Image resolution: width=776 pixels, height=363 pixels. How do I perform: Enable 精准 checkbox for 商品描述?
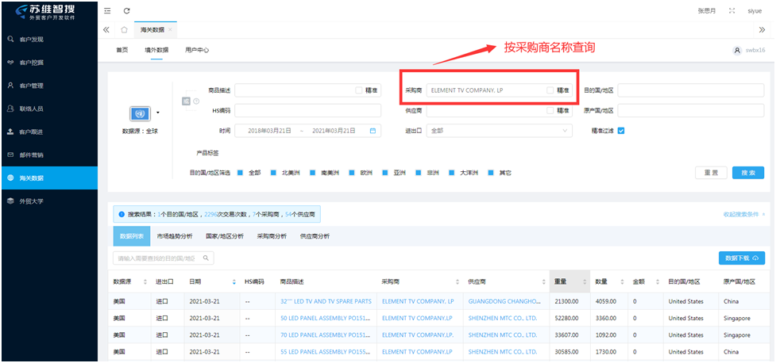tap(359, 90)
